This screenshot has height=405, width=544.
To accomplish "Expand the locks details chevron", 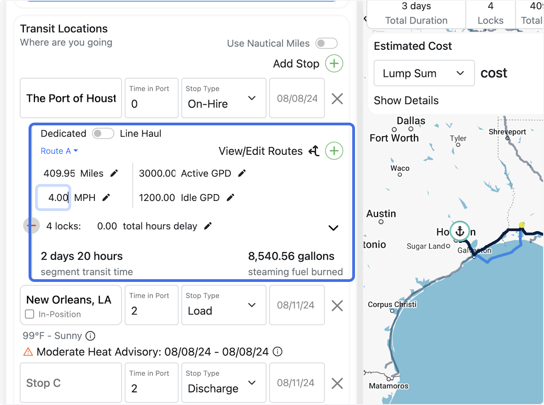I will point(334,228).
